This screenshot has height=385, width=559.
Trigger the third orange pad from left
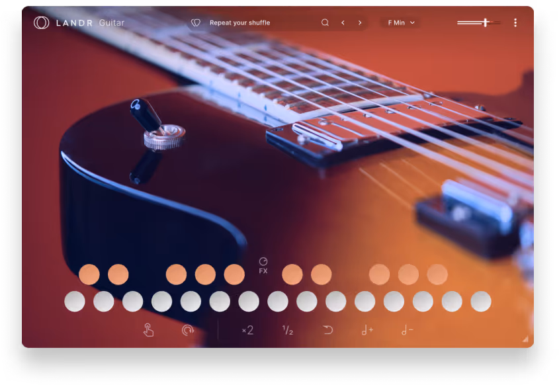coord(176,275)
